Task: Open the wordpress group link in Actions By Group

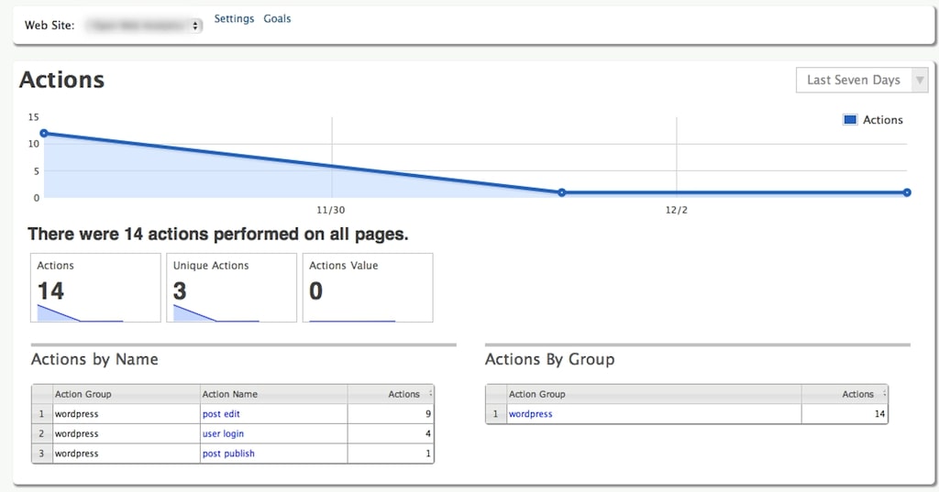Action: pos(531,413)
